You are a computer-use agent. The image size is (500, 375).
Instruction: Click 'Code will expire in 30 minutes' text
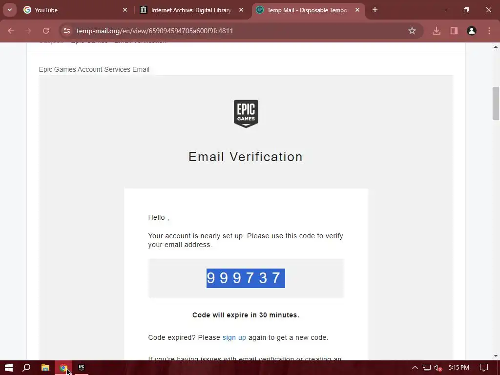246,315
